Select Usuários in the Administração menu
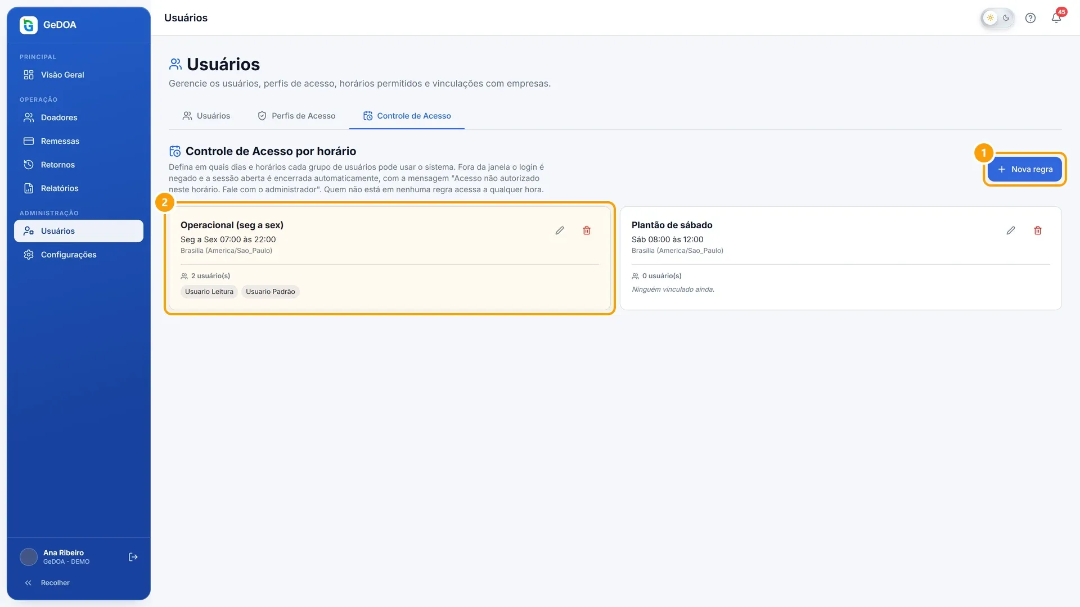 (79, 231)
